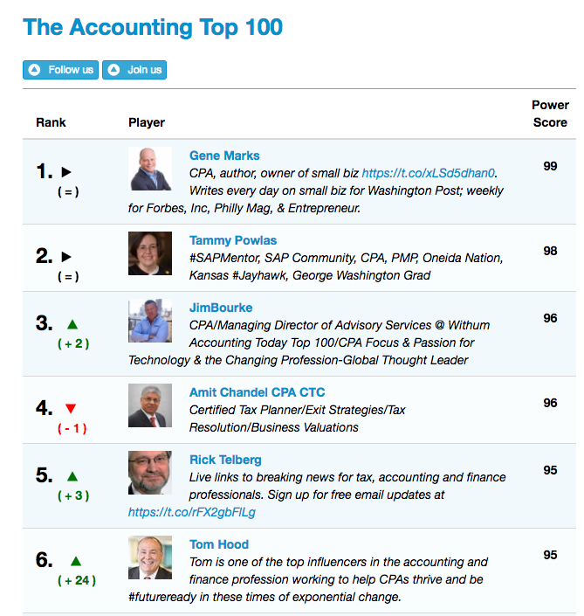
Task: Click green up arrow beside rank 6
Action: [x=76, y=561]
